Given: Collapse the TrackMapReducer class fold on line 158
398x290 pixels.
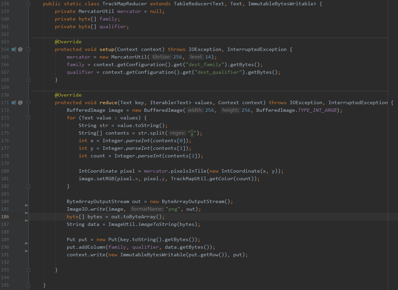Looking at the screenshot, I should pos(28,4).
